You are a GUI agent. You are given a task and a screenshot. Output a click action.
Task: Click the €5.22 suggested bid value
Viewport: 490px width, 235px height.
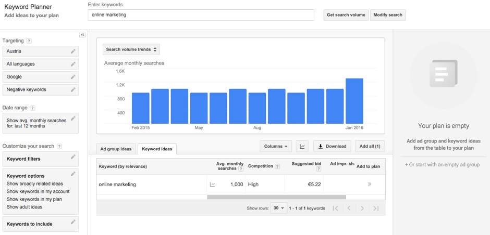click(314, 185)
